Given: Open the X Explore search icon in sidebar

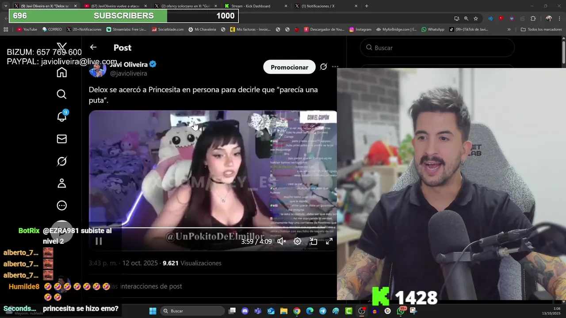Looking at the screenshot, I should pyautogui.click(x=62, y=94).
